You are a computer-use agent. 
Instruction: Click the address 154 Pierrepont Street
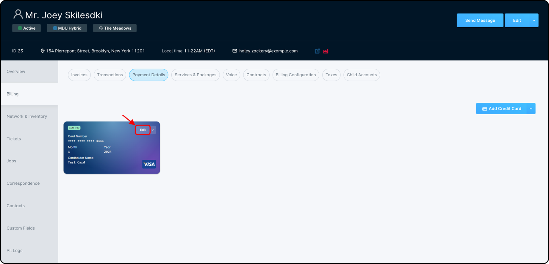(95, 51)
